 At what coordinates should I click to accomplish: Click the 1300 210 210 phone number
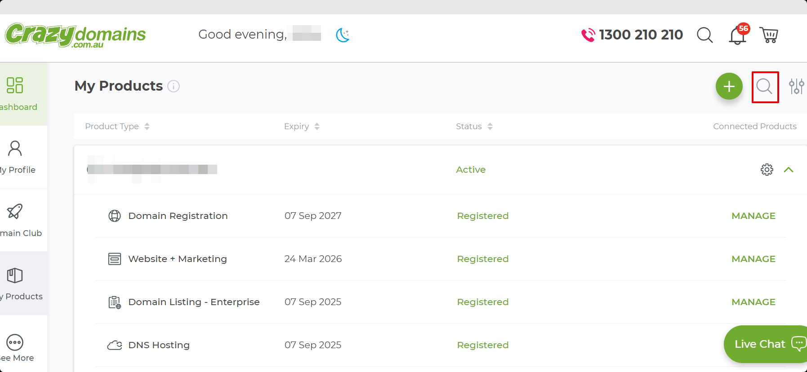click(x=641, y=35)
